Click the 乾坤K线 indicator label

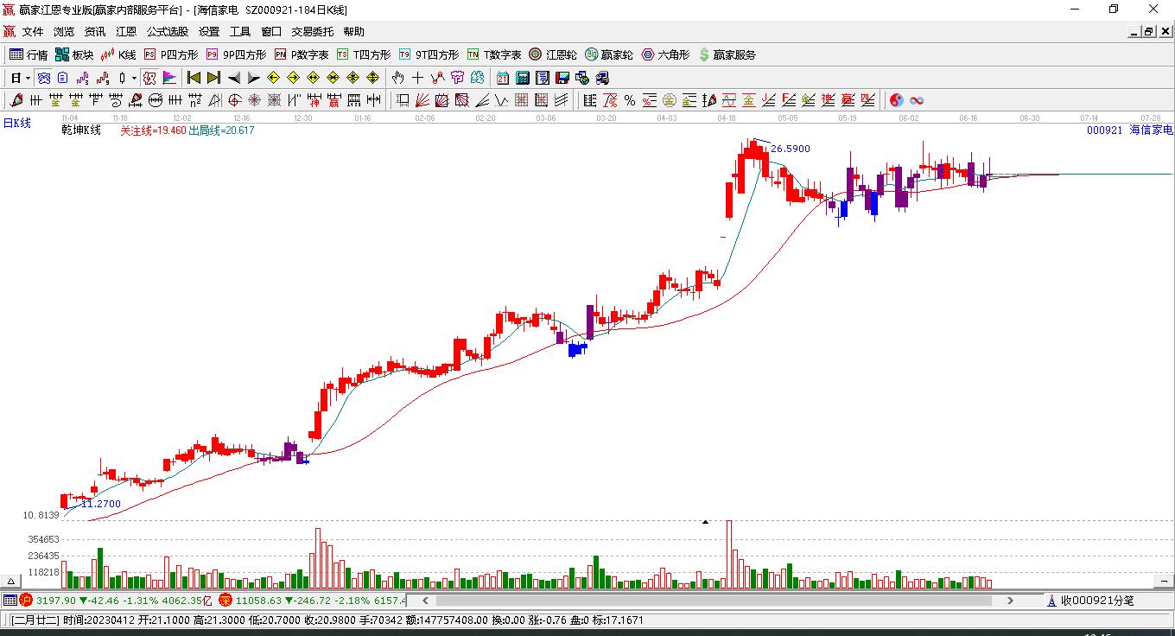coord(81,130)
